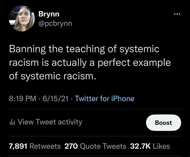Image resolution: width=190 pixels, height=157 pixels.
Task: Show the Retweets list
Action: tap(45, 146)
